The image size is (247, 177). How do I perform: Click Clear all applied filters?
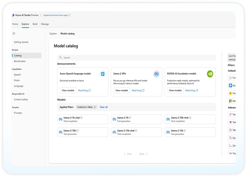click(x=103, y=107)
